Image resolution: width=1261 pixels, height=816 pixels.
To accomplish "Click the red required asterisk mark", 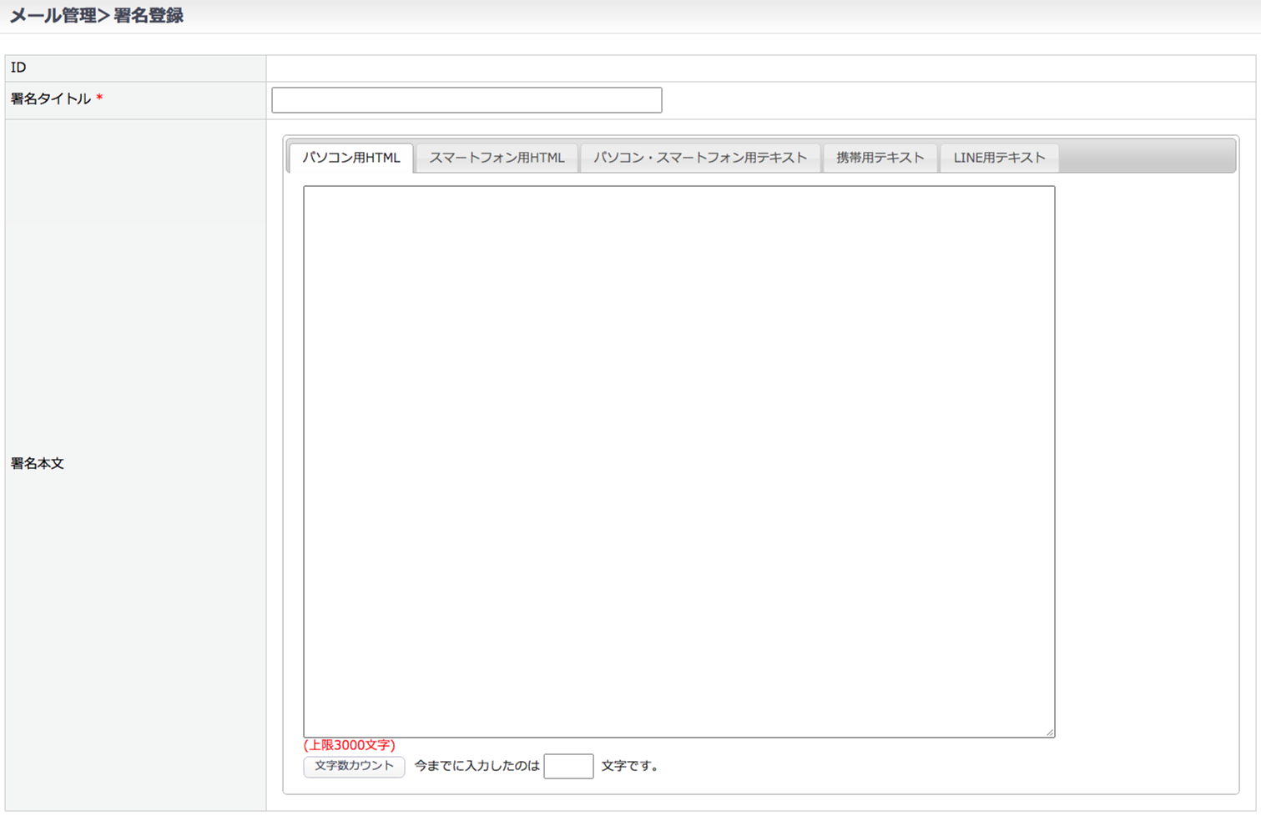I will (99, 99).
